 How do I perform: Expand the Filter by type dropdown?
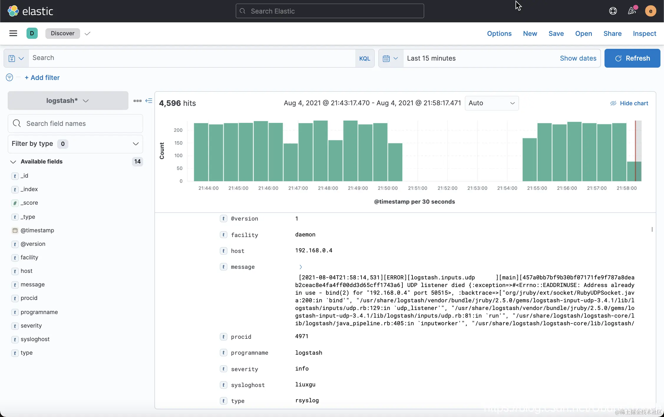75,144
